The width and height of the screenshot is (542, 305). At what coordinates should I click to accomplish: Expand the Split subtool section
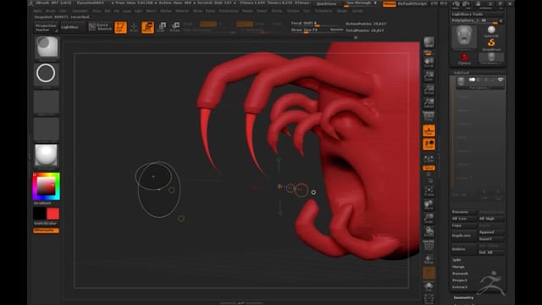pos(456,260)
